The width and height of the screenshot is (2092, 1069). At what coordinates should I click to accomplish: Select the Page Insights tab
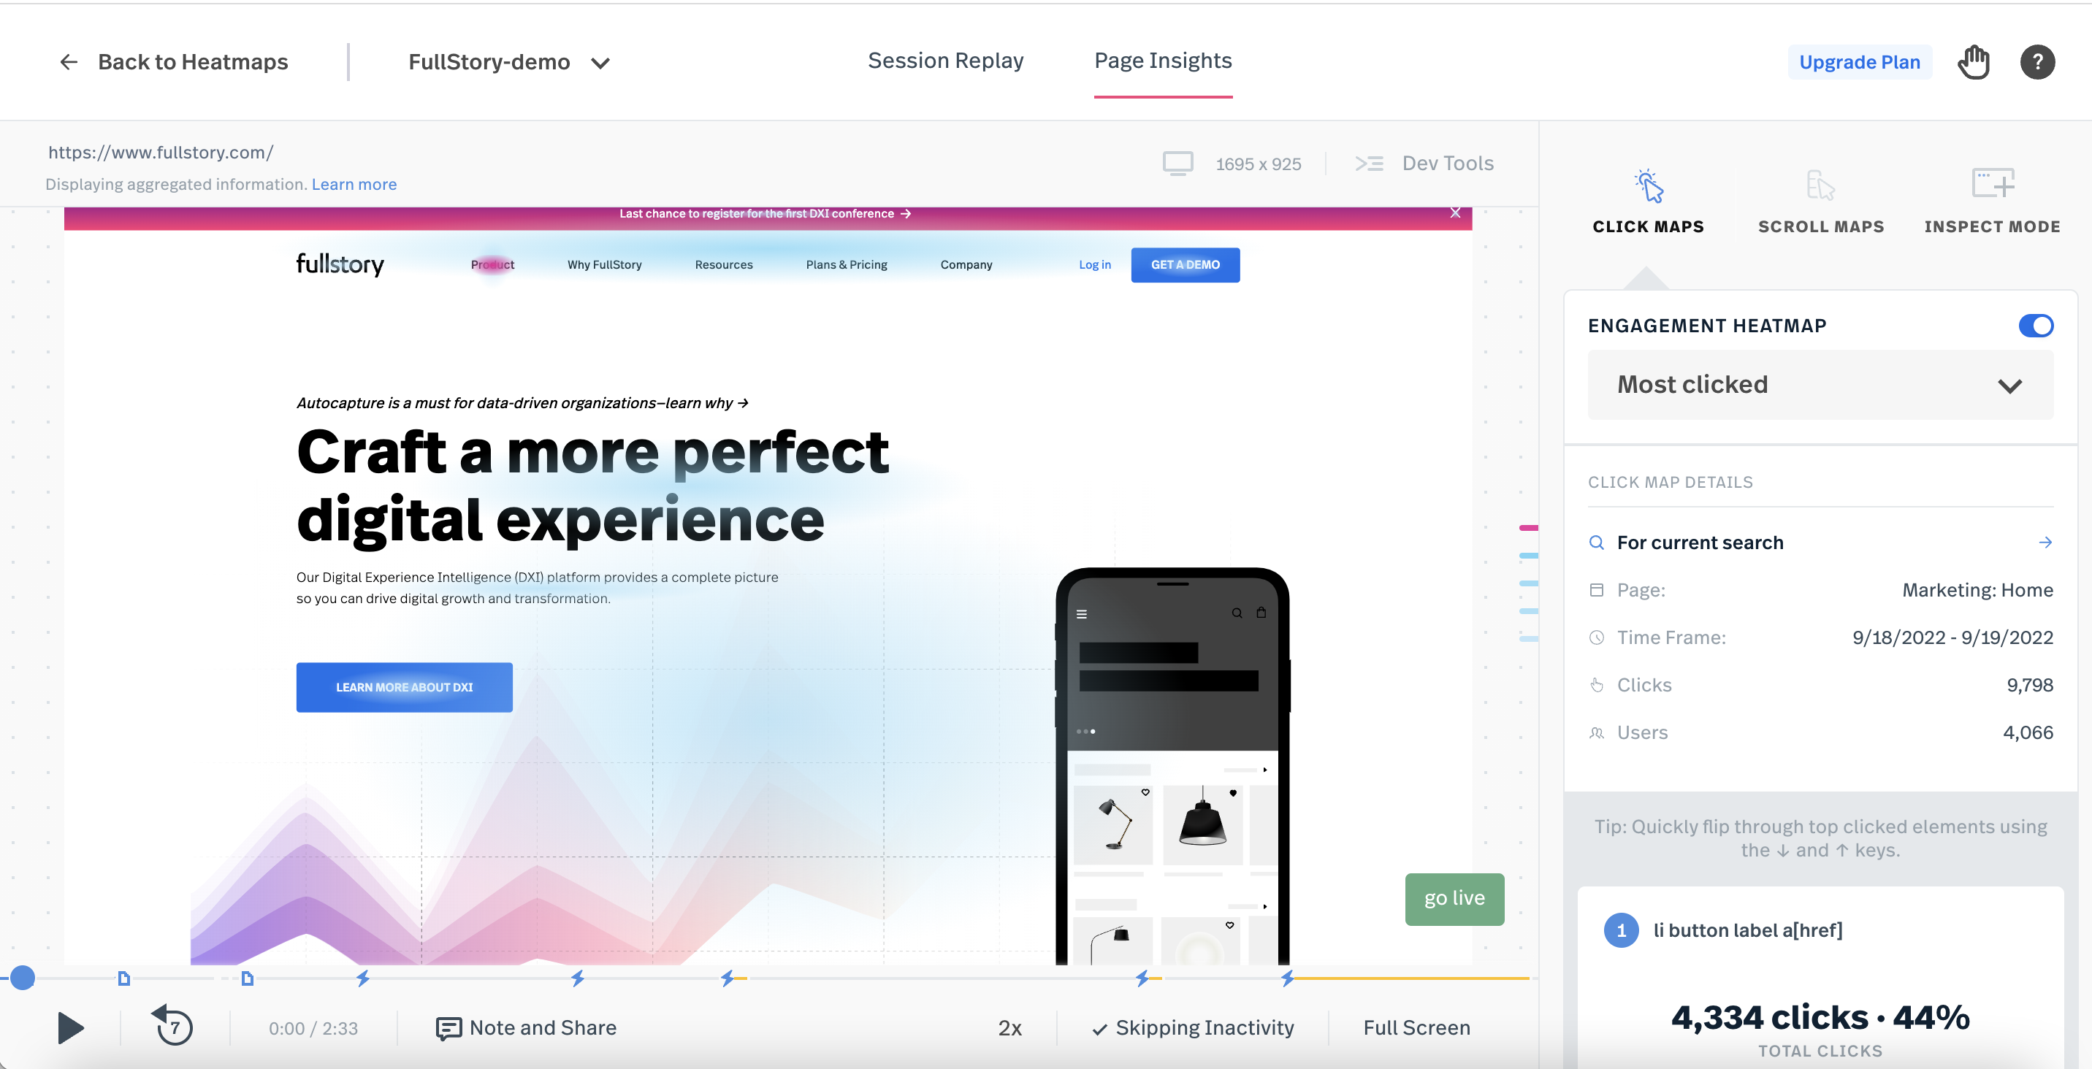coord(1162,60)
